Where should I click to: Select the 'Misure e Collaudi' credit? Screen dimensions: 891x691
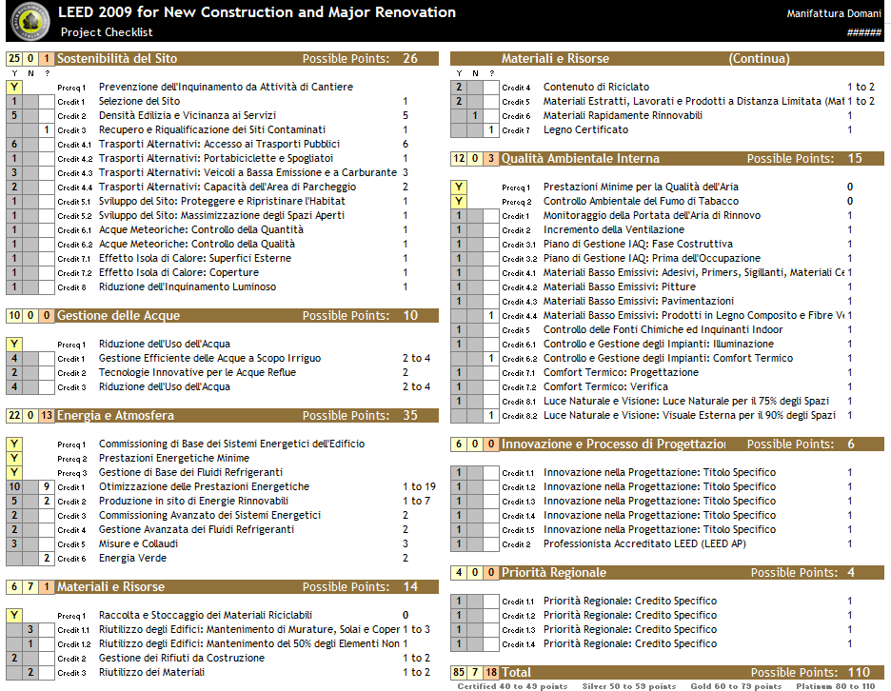(139, 543)
